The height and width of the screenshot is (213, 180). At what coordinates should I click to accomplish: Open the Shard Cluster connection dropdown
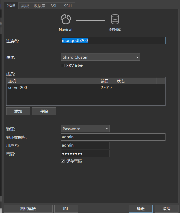coord(100,57)
